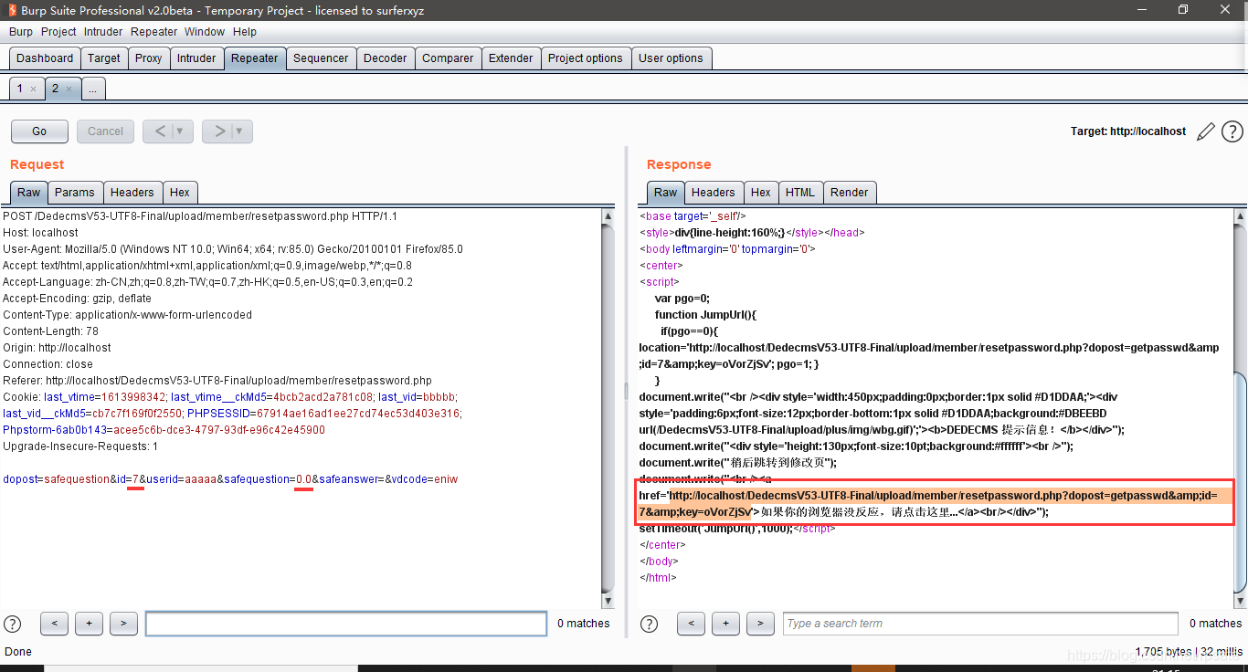Screen dimensions: 1248x672
Task: Go back to the previous request in history
Action: (x=160, y=131)
